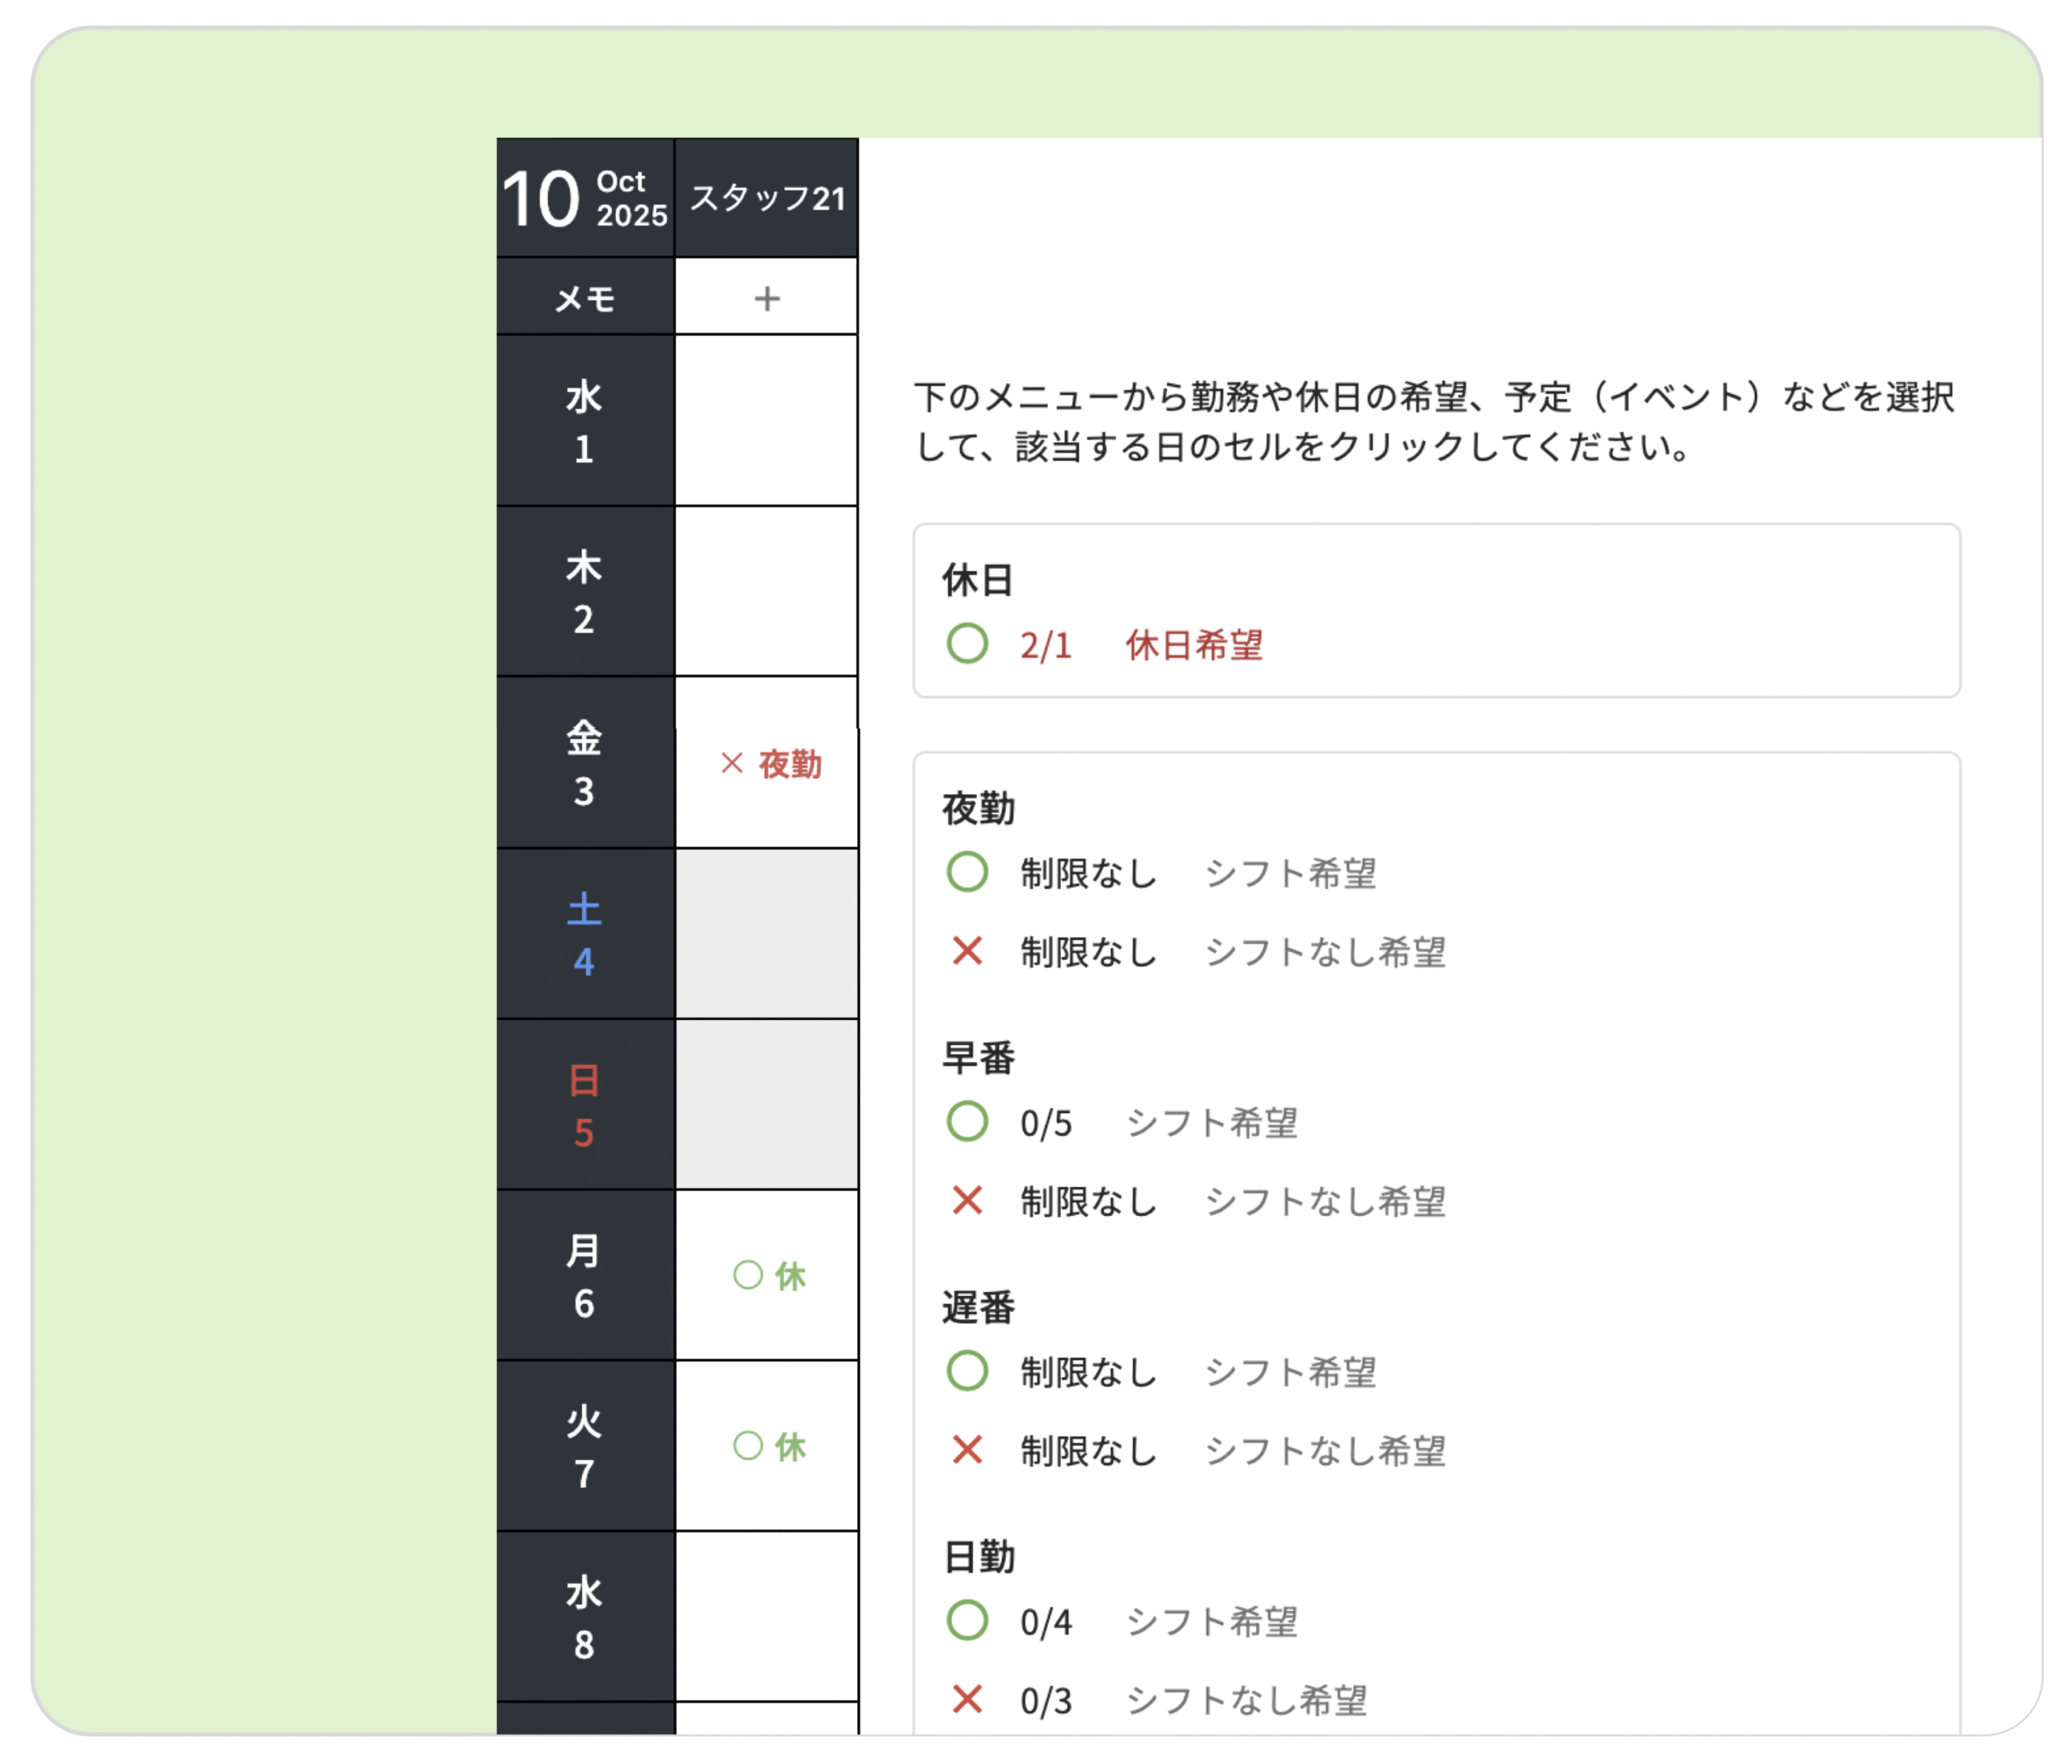2072x1764 pixels.
Task: Select the green circle under 夜勤 シフト希望
Action: tap(966, 872)
